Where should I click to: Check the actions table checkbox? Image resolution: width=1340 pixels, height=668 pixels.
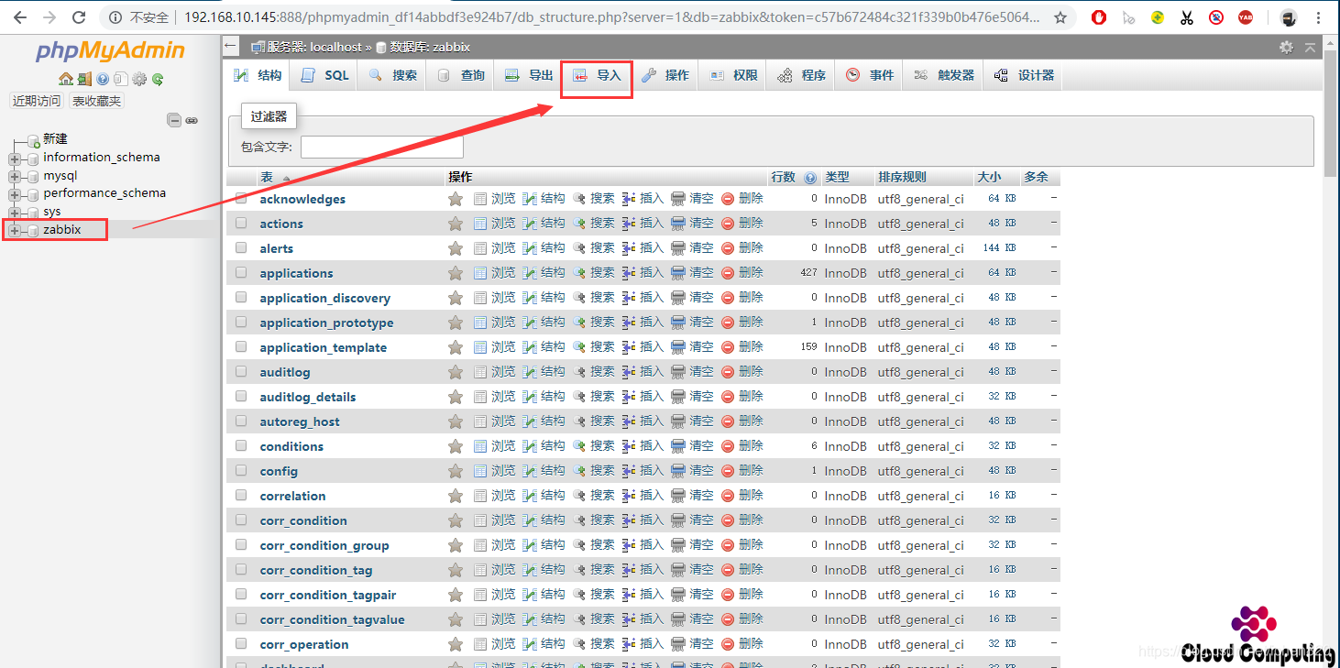click(241, 223)
